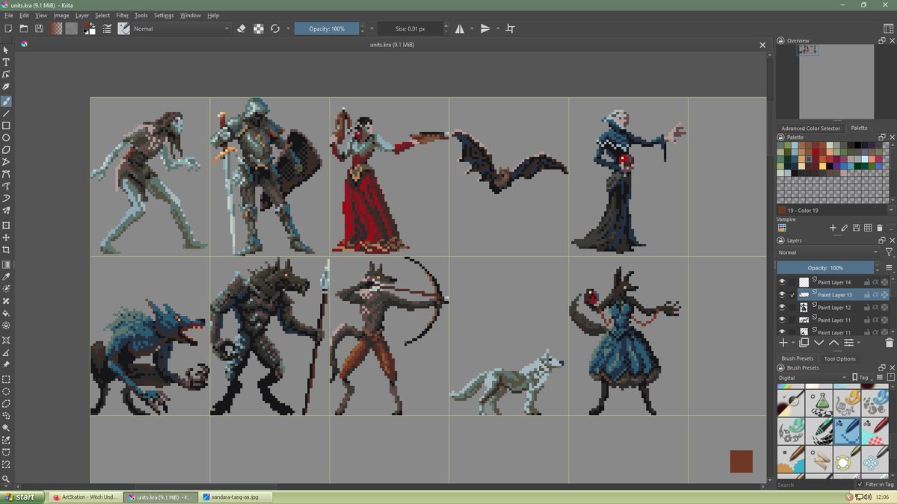Select the Rectangular Selection tool
897x504 pixels.
point(6,379)
